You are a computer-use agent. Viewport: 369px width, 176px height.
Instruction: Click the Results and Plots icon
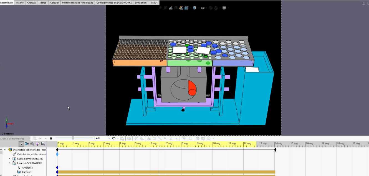point(183,138)
